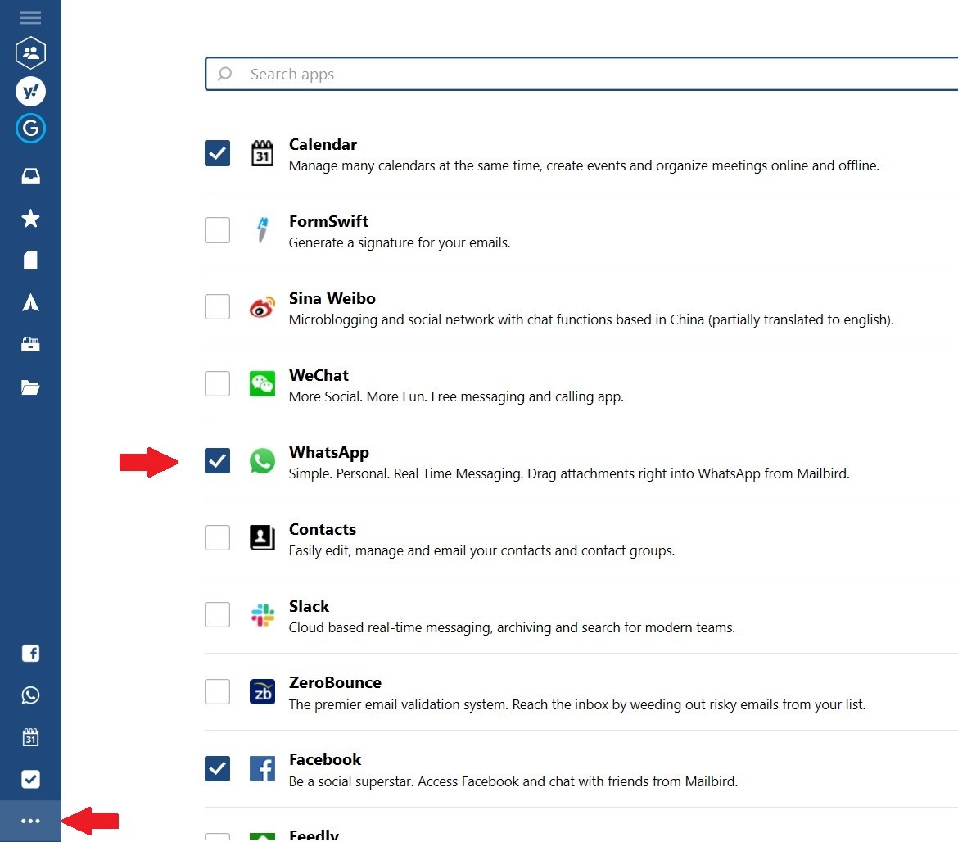Viewport: 958px width, 842px height.
Task: Open the Archive box icon
Action: point(30,345)
